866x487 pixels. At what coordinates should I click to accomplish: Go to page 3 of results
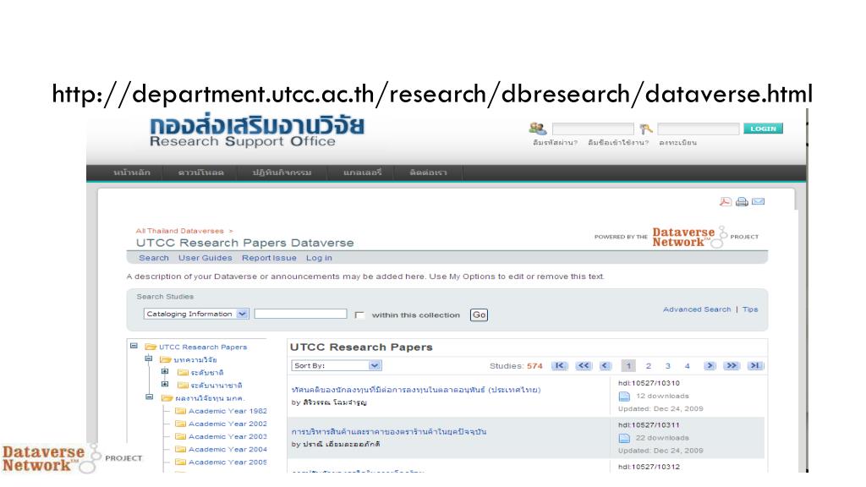pos(668,365)
